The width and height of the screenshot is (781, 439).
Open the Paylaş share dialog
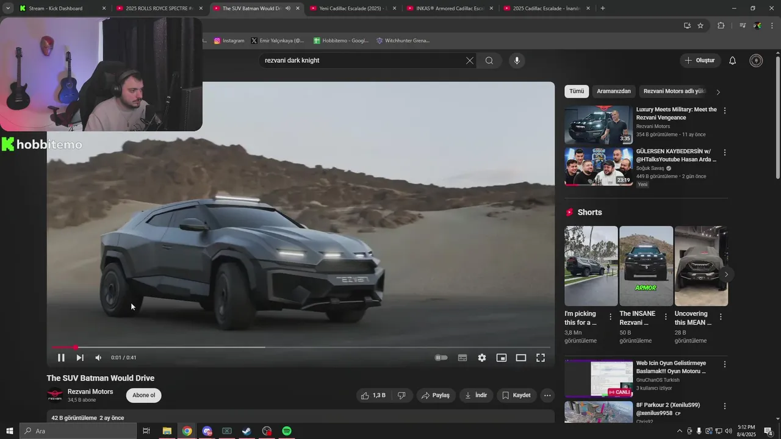pyautogui.click(x=436, y=395)
